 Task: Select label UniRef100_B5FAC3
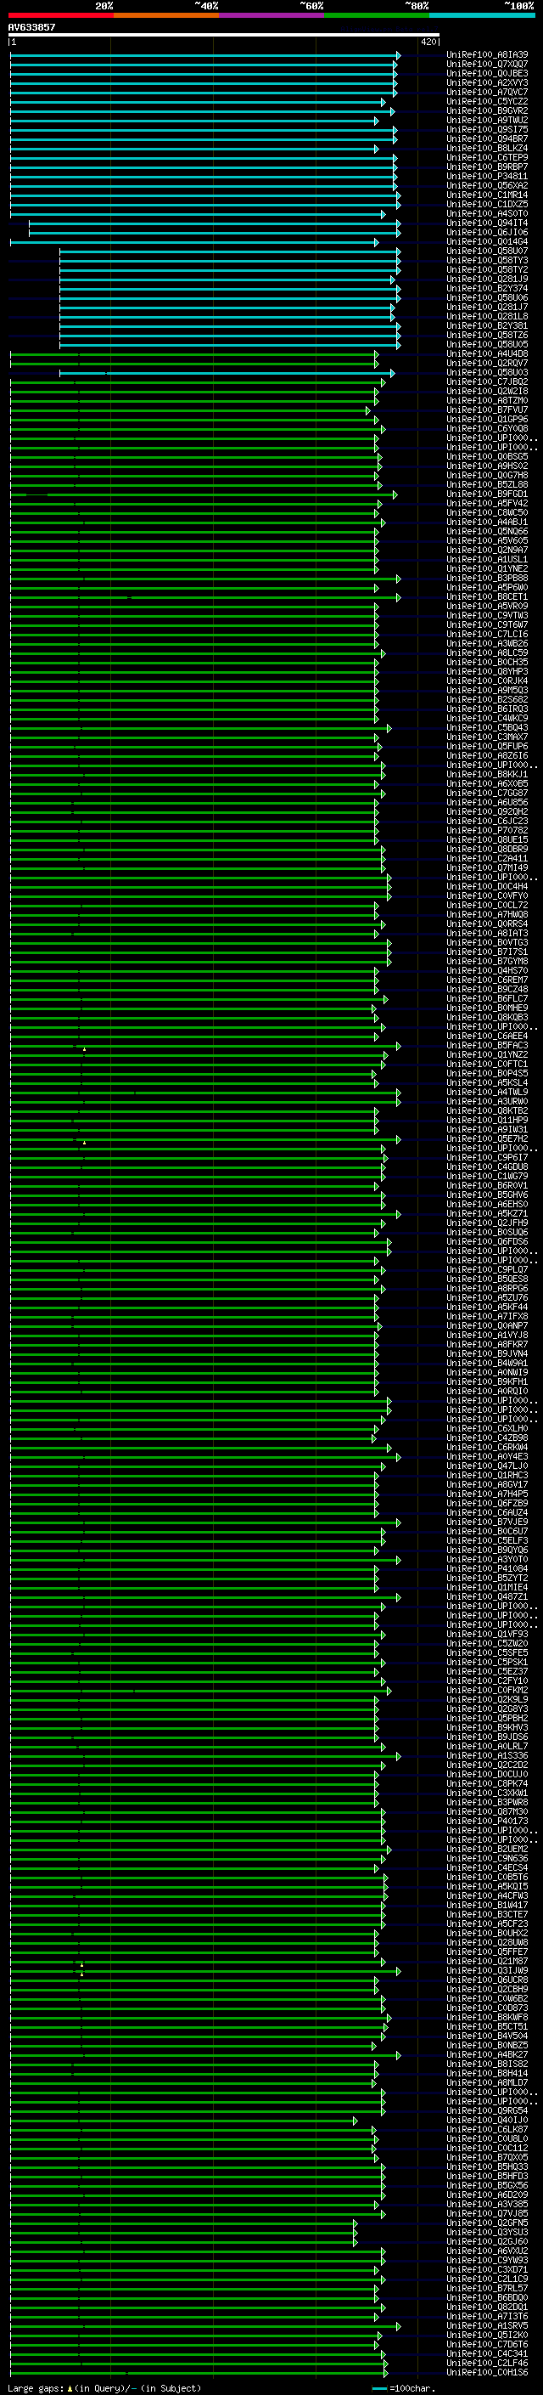[487, 1045]
